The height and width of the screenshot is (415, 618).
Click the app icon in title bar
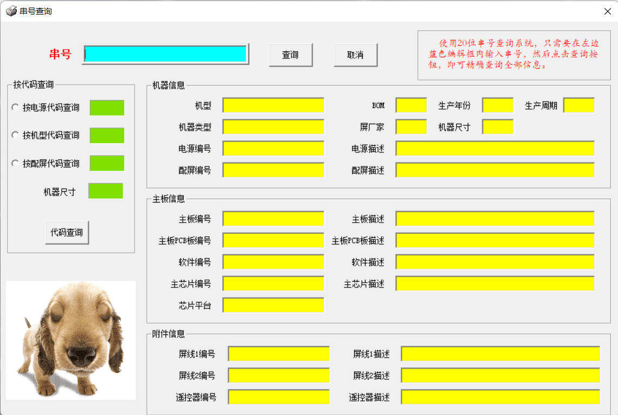[x=11, y=11]
